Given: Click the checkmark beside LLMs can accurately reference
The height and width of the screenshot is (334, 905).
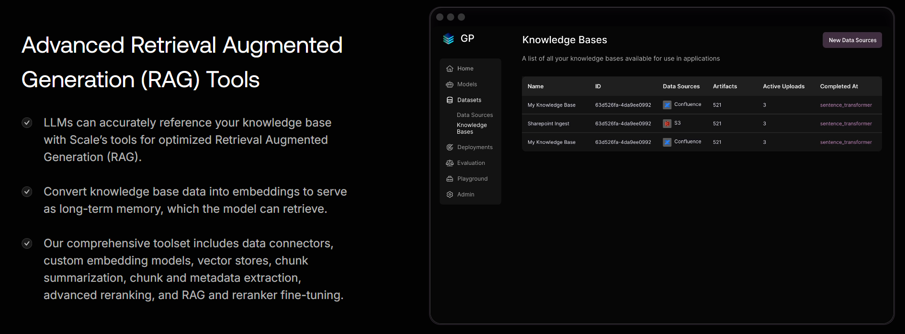Looking at the screenshot, I should [27, 123].
